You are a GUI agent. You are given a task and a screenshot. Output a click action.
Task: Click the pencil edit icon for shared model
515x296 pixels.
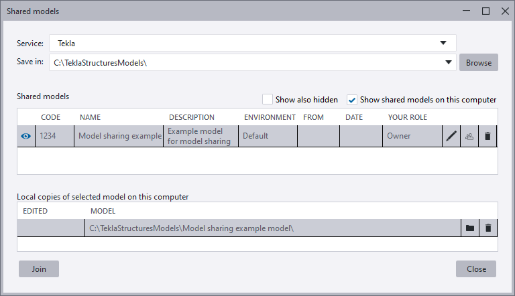tap(451, 136)
